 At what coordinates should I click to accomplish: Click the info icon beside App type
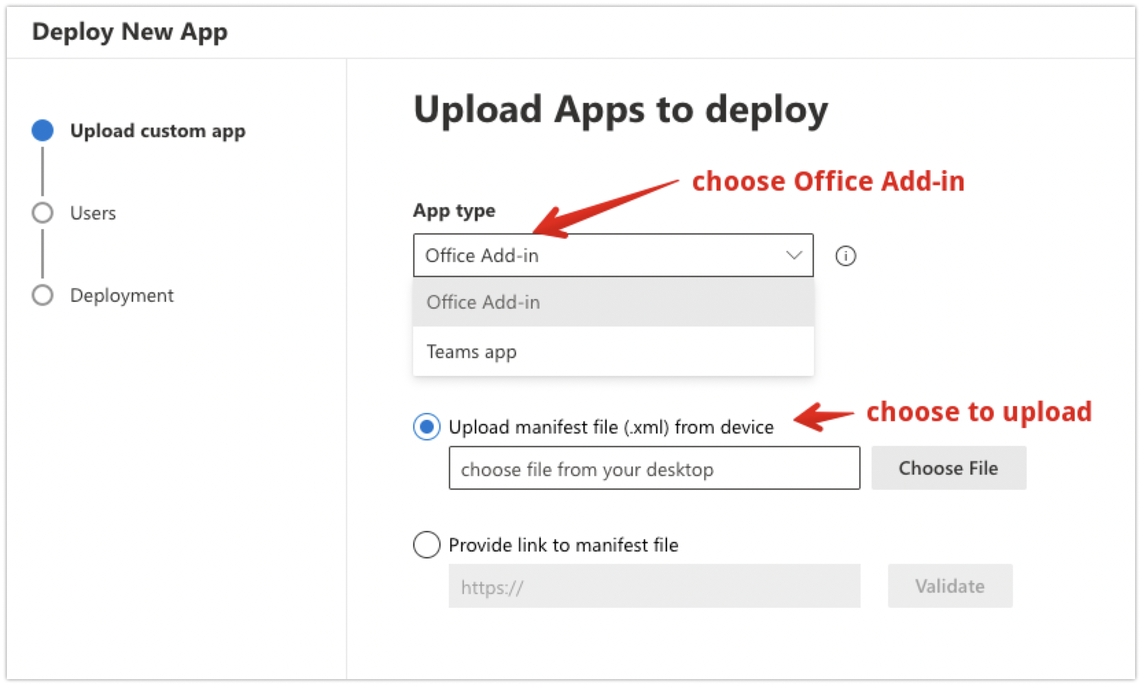coord(845,256)
